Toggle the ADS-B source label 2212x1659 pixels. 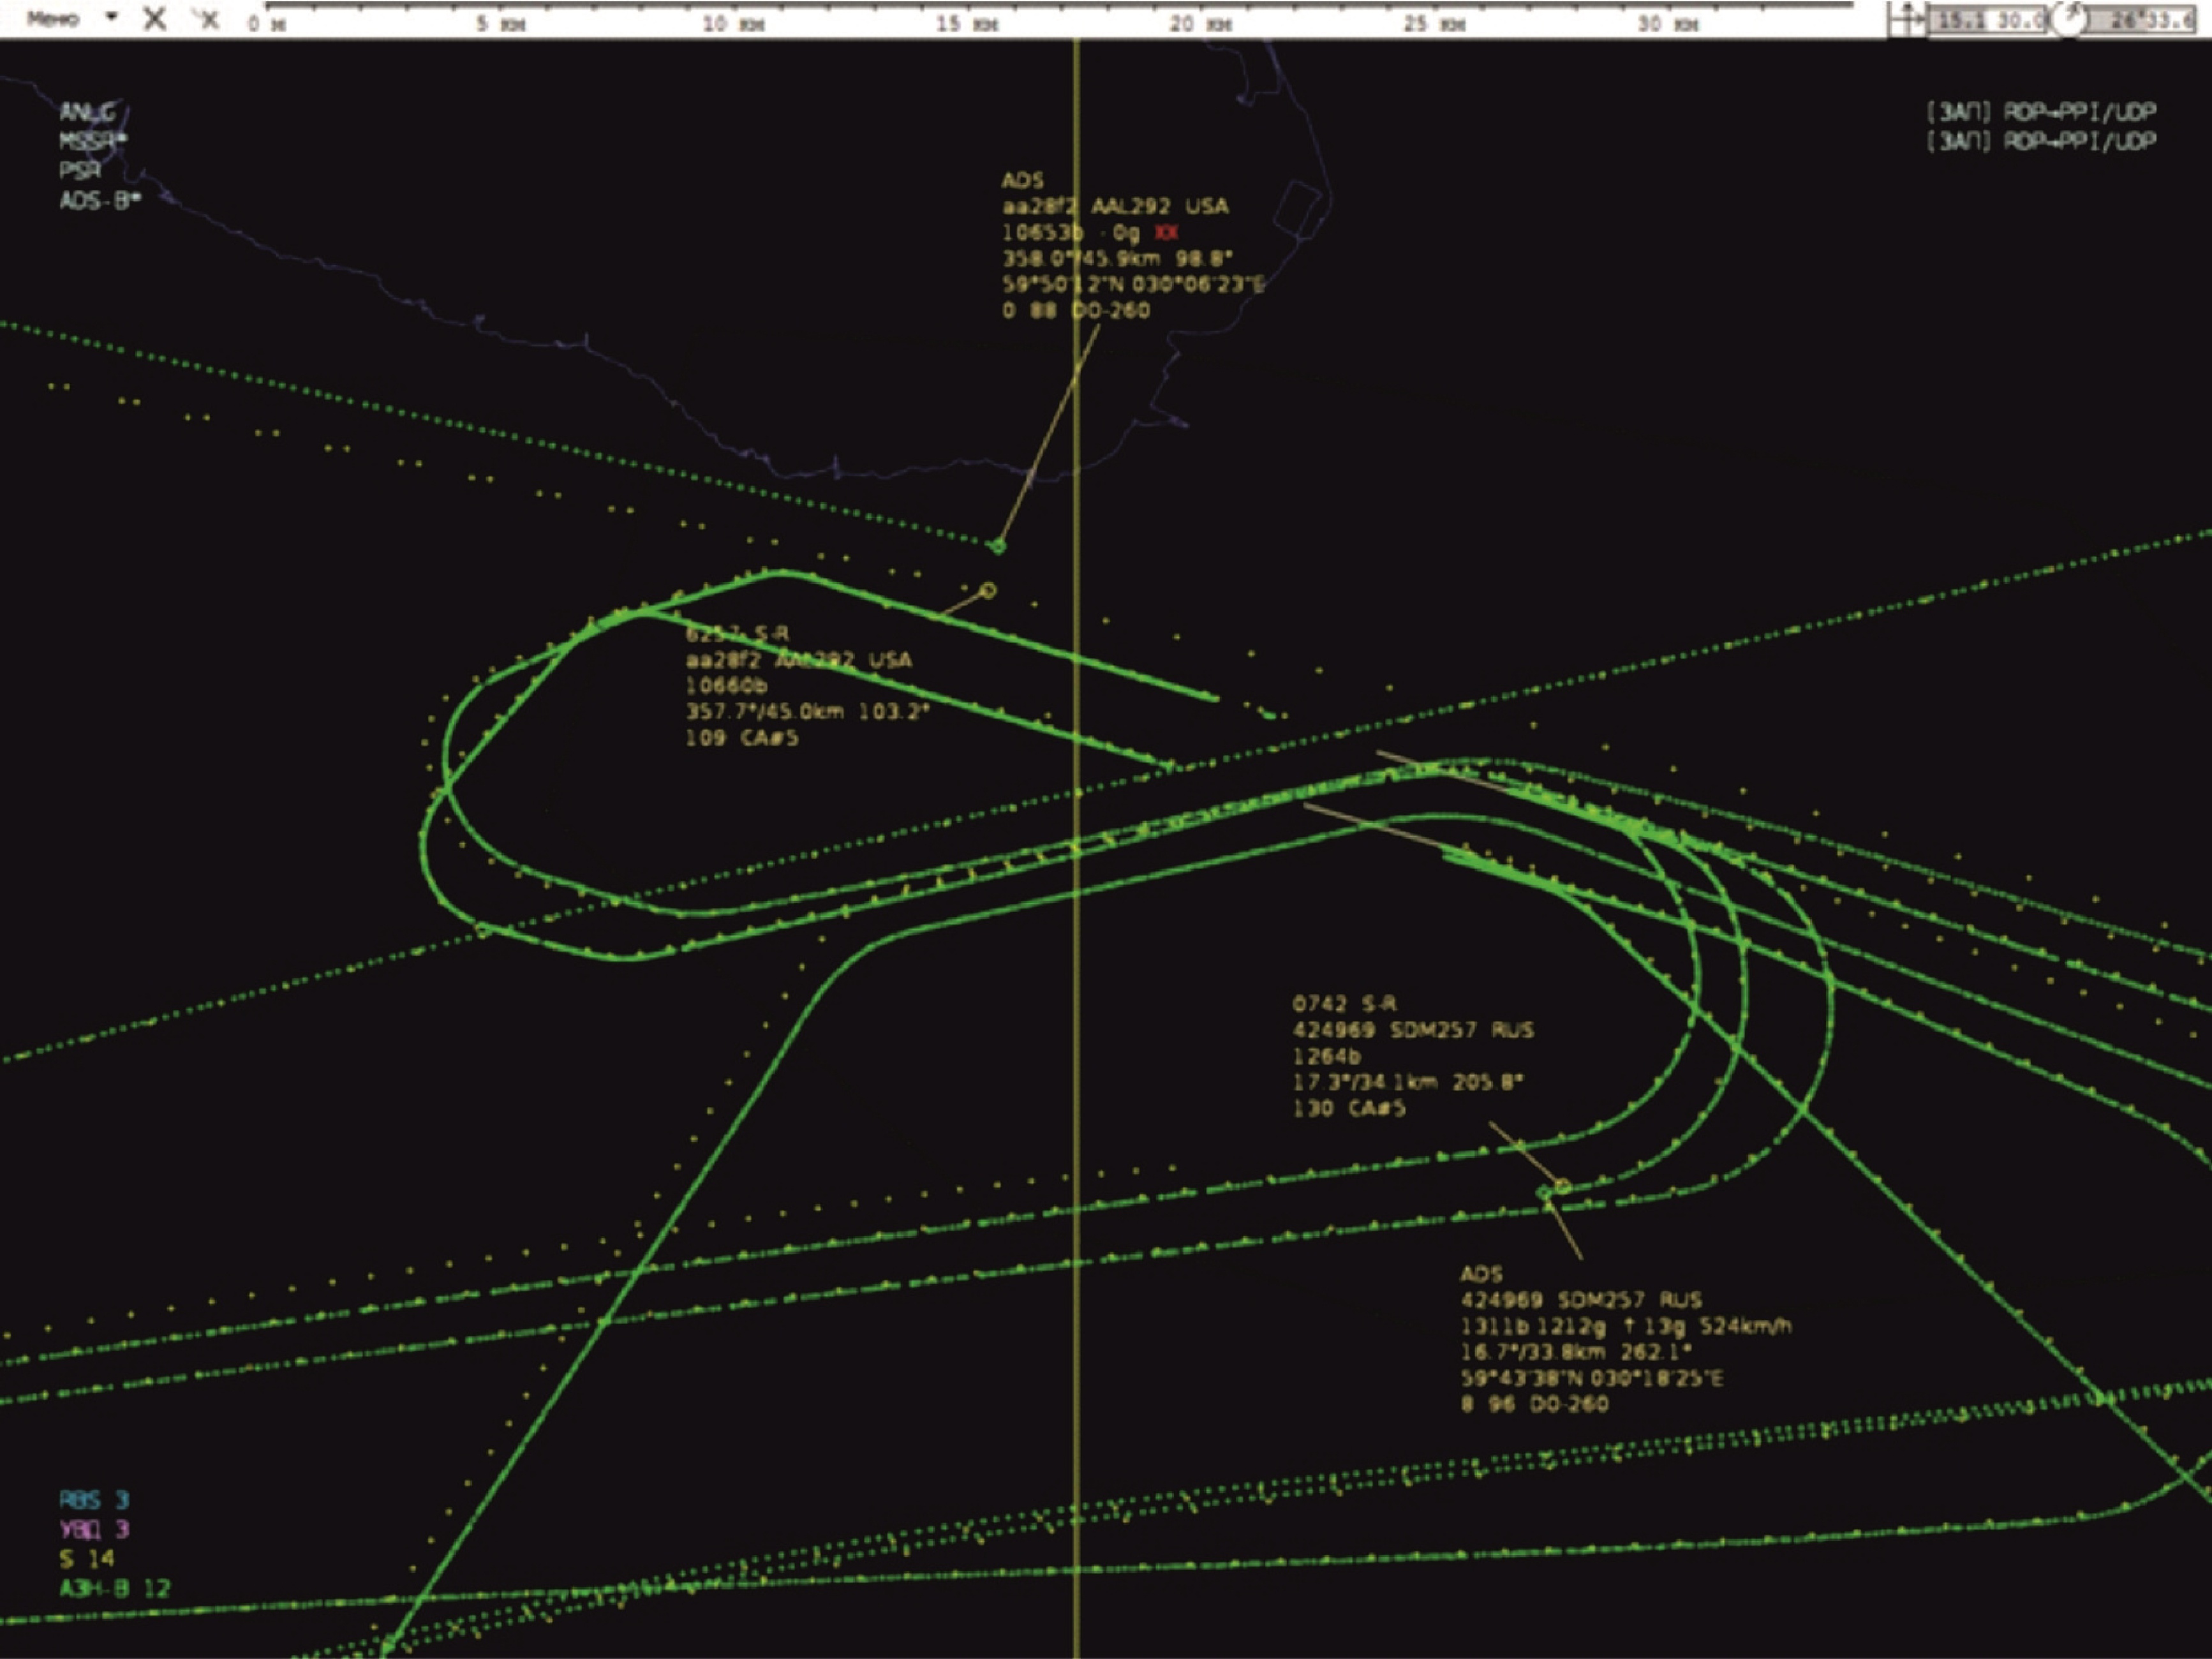pos(99,200)
